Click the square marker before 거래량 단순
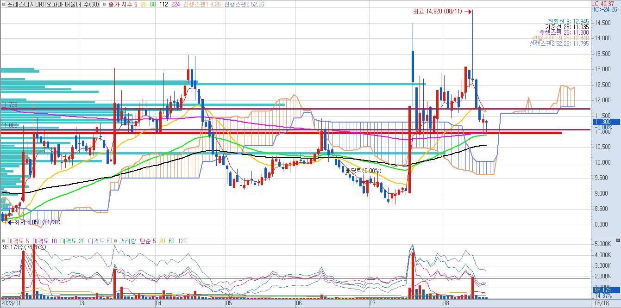 pyautogui.click(x=116, y=241)
